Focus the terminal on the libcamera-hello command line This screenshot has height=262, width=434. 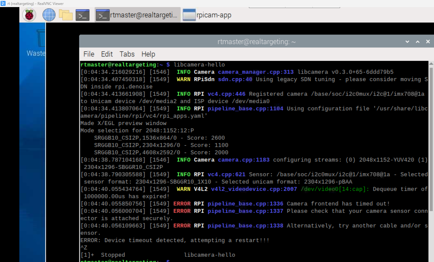[199, 65]
